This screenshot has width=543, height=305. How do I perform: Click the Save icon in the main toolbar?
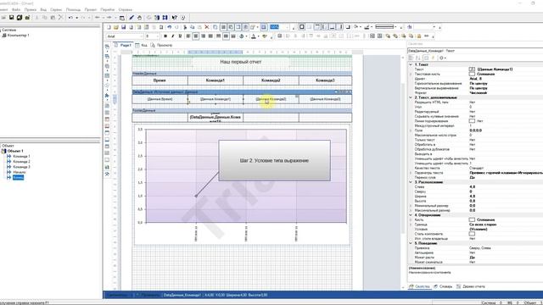tap(11, 17)
